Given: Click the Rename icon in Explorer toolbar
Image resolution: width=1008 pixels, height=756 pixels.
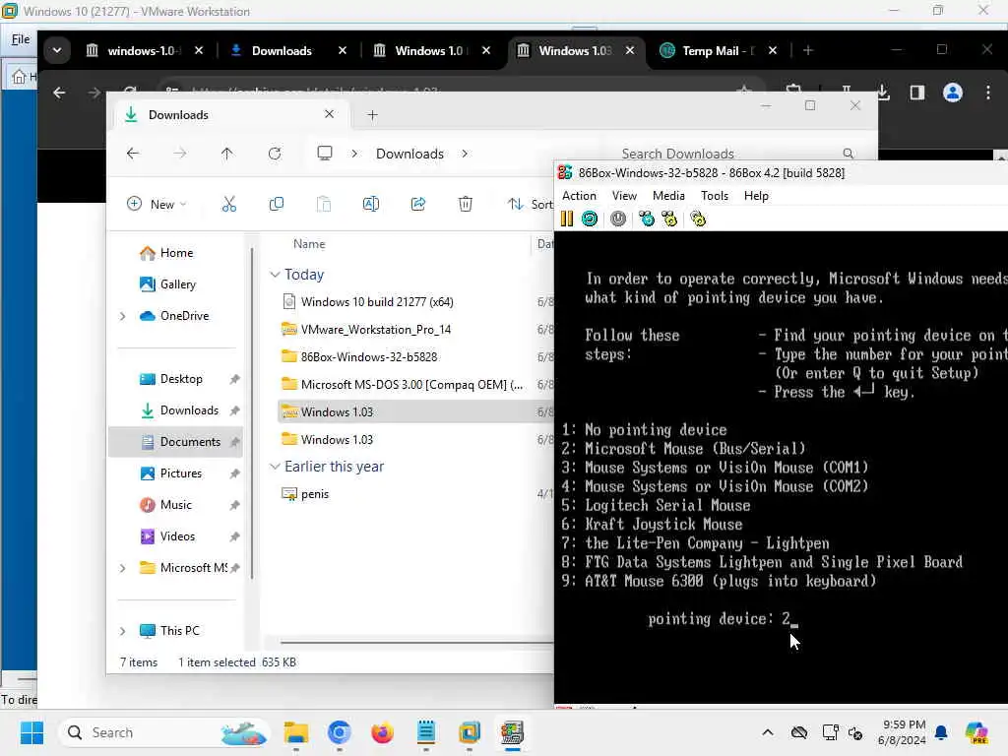Looking at the screenshot, I should (371, 205).
